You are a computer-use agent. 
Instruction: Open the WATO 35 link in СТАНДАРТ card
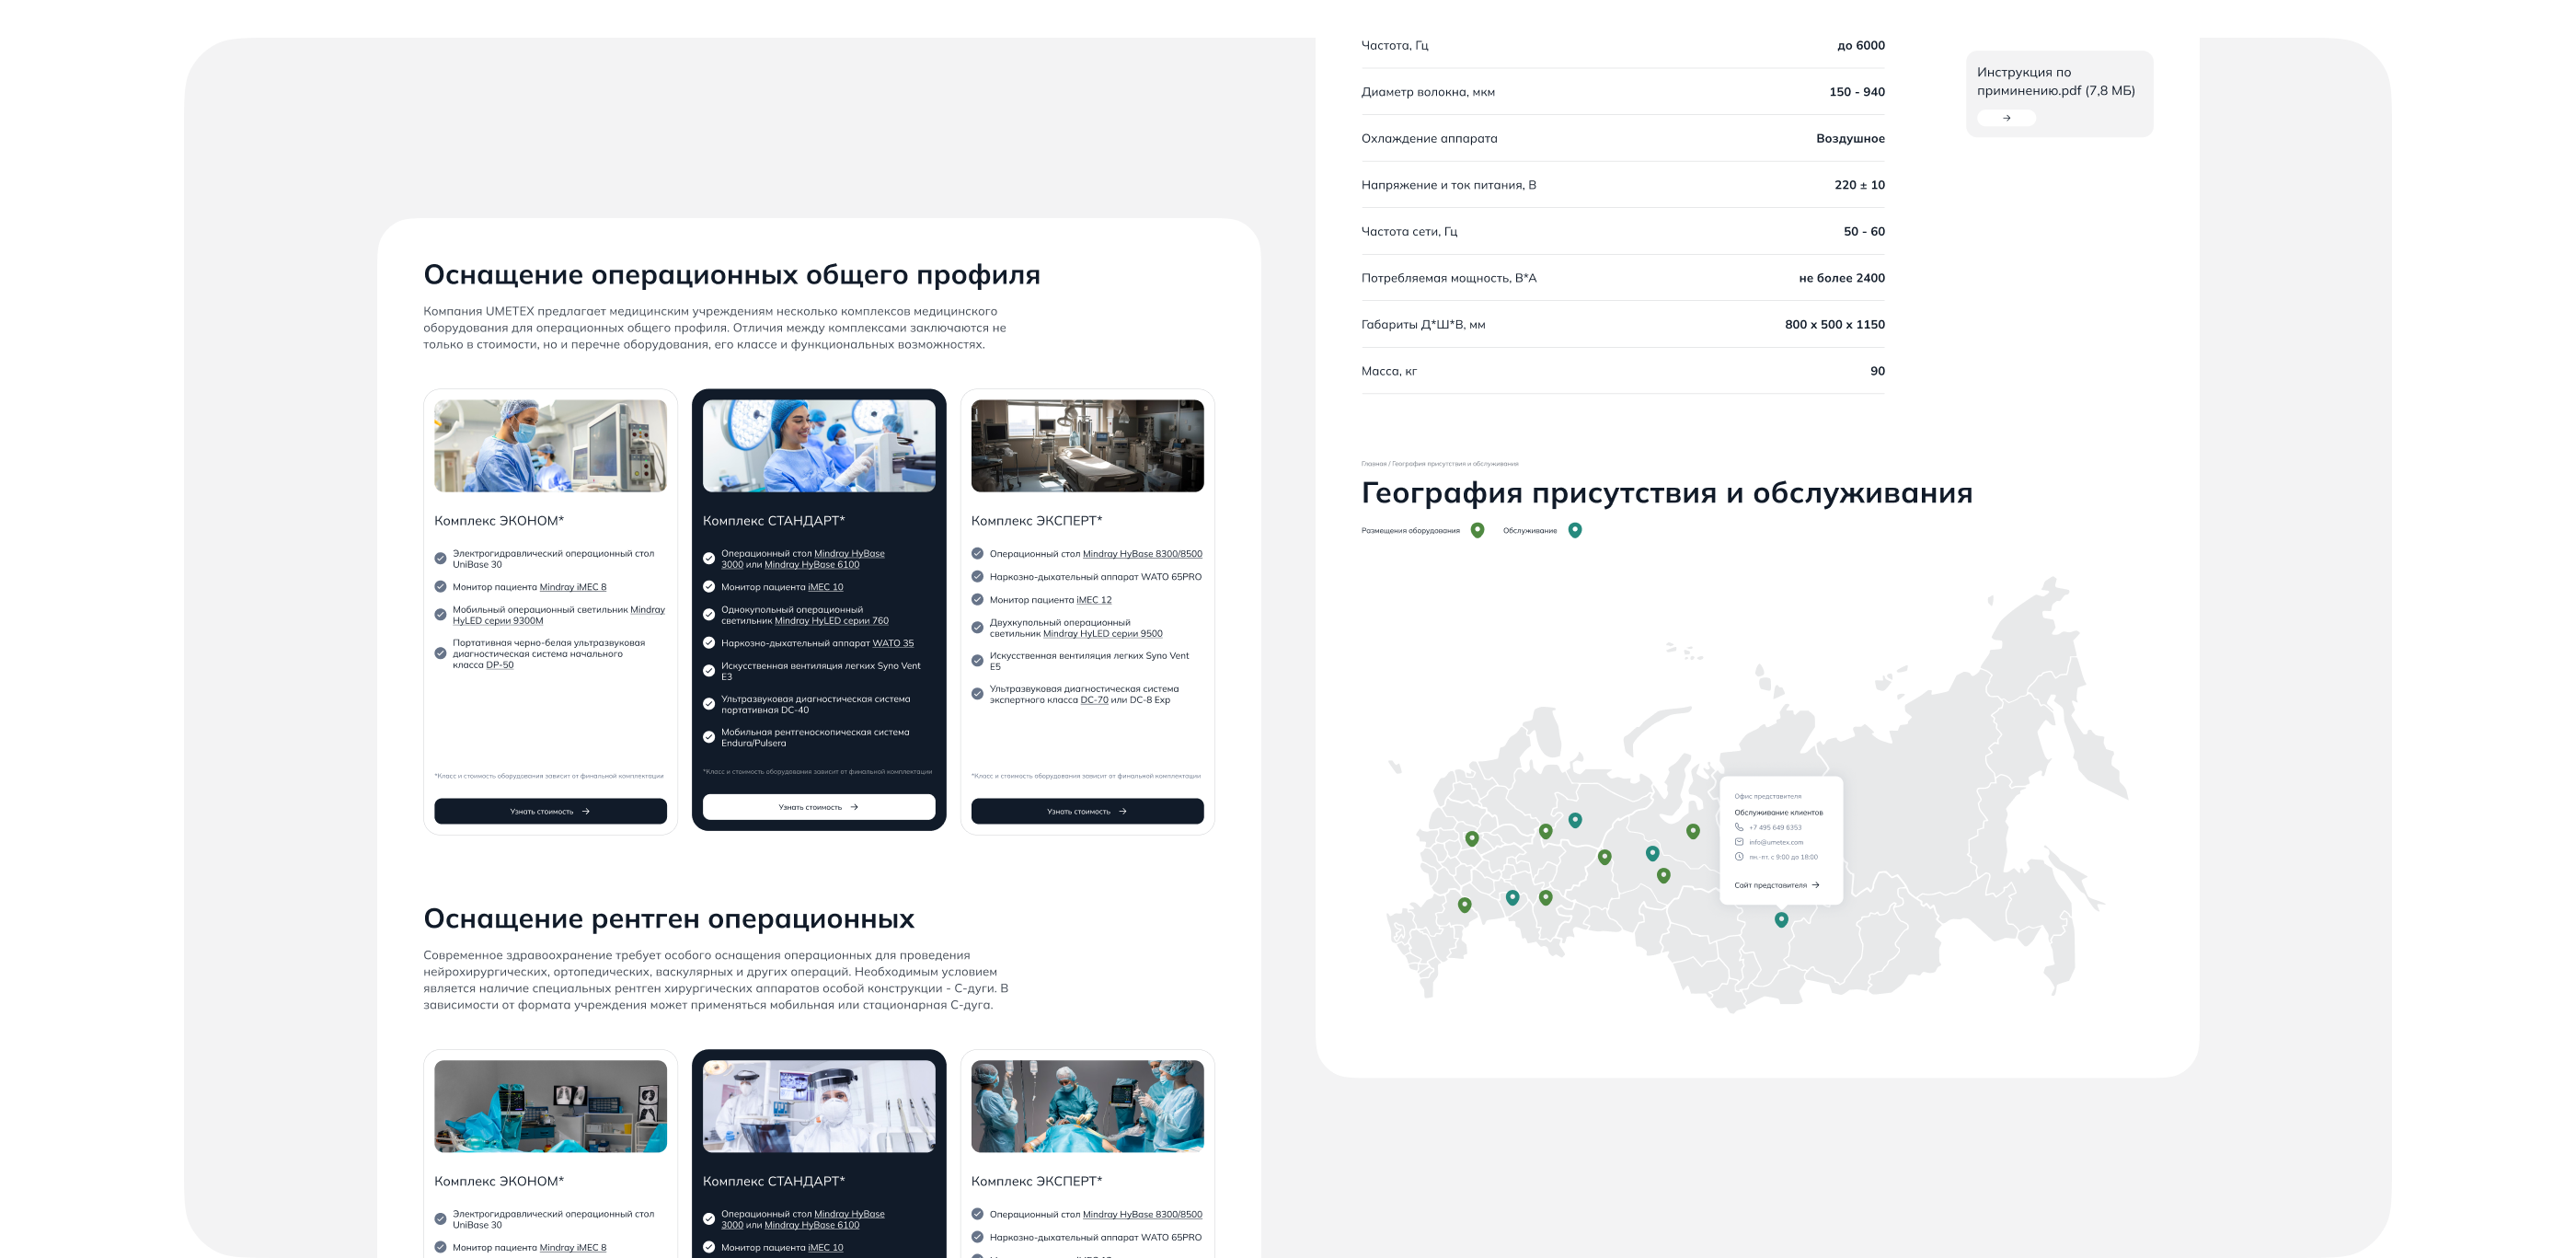click(892, 643)
